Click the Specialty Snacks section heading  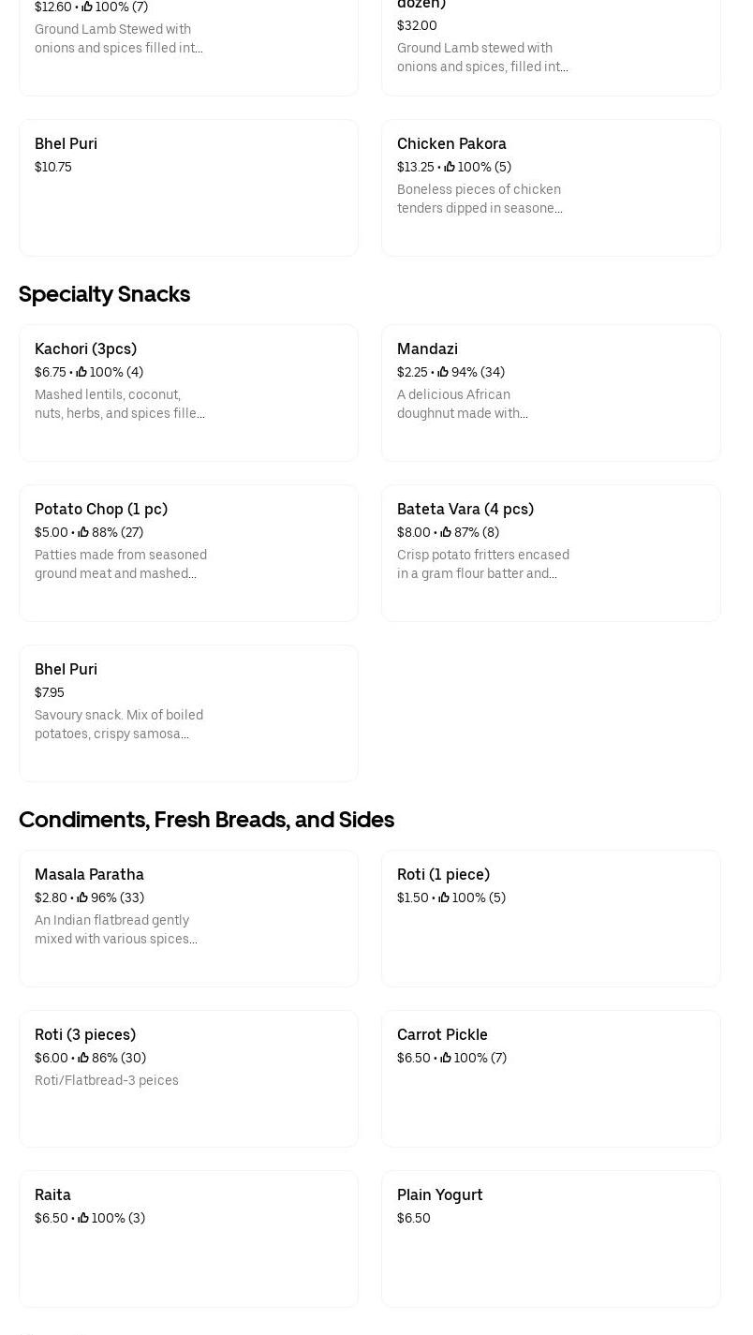[x=104, y=294]
